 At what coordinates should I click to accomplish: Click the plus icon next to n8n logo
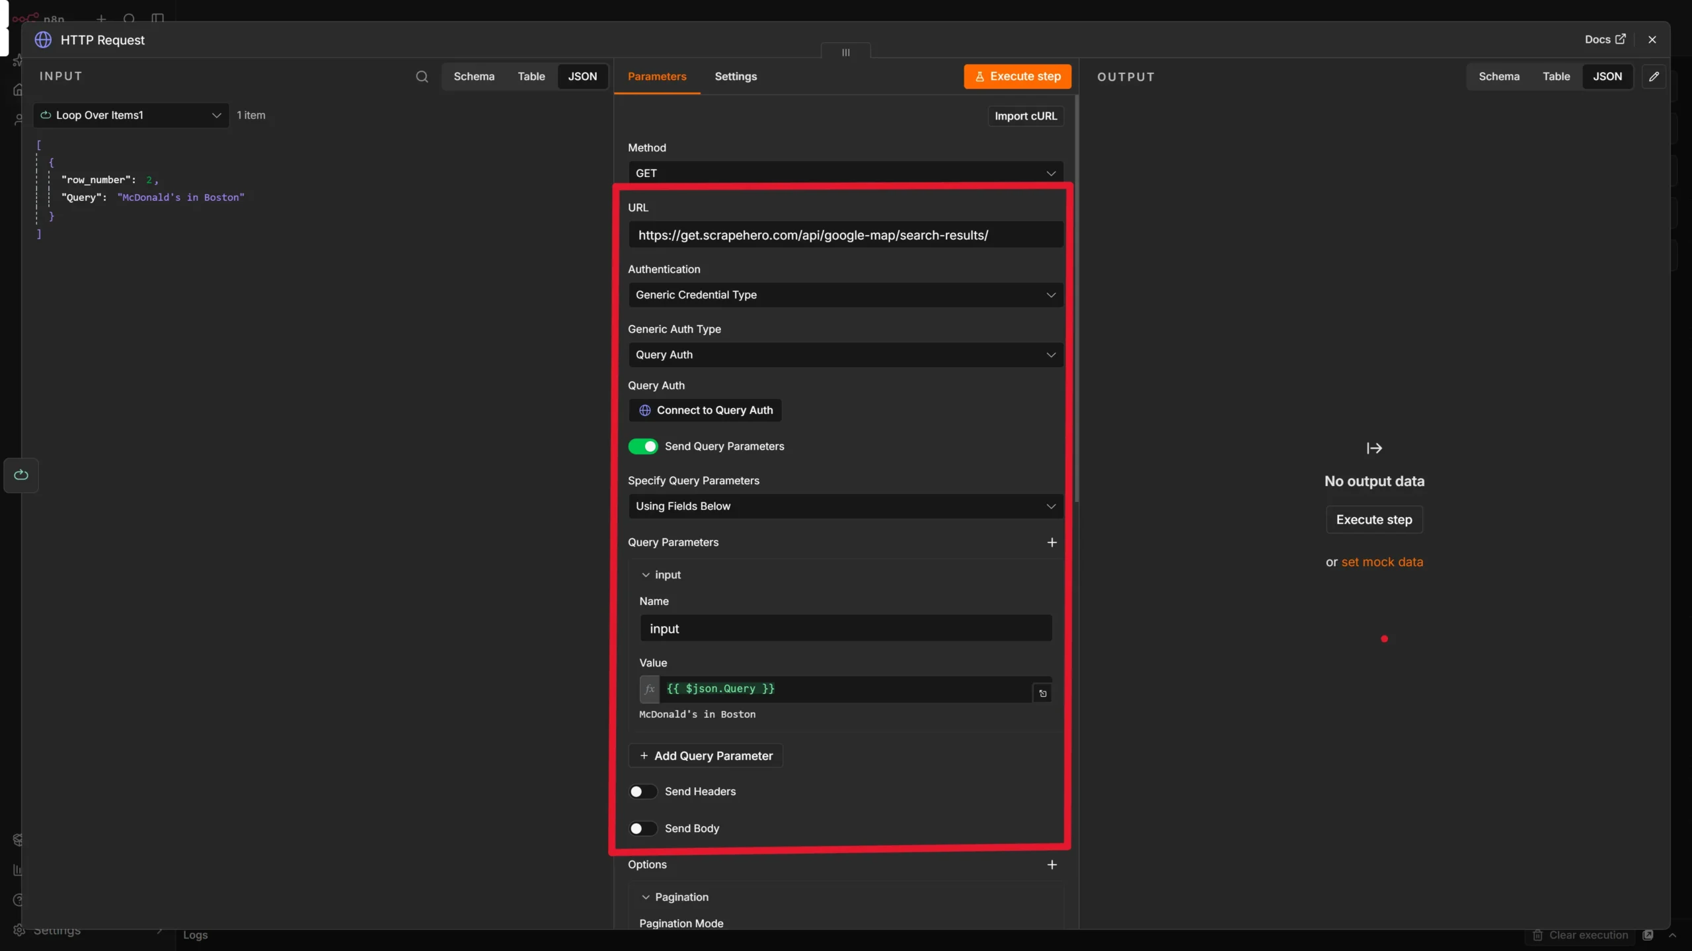point(101,18)
